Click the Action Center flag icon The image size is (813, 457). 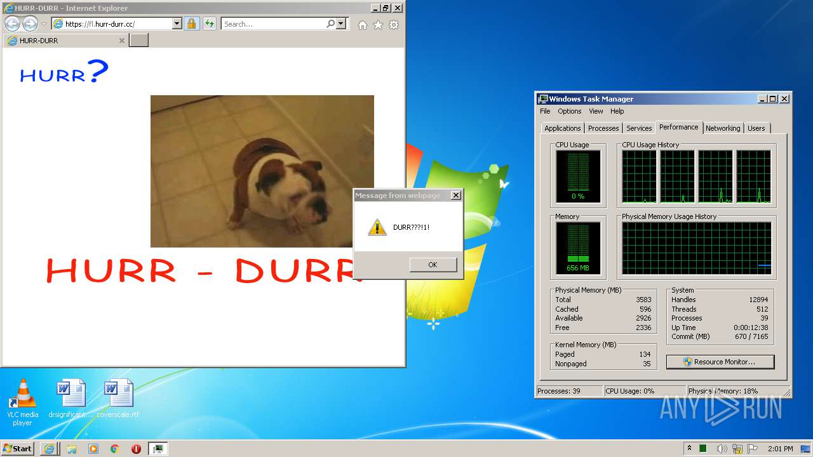pyautogui.click(x=753, y=449)
